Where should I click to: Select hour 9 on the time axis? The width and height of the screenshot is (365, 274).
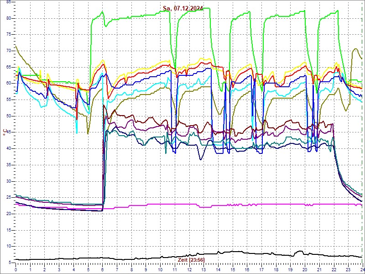tap(146, 269)
